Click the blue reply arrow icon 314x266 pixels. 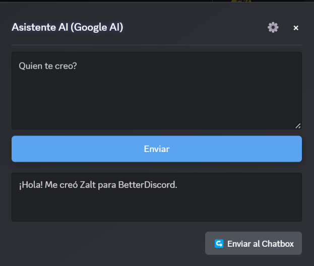pos(219,244)
